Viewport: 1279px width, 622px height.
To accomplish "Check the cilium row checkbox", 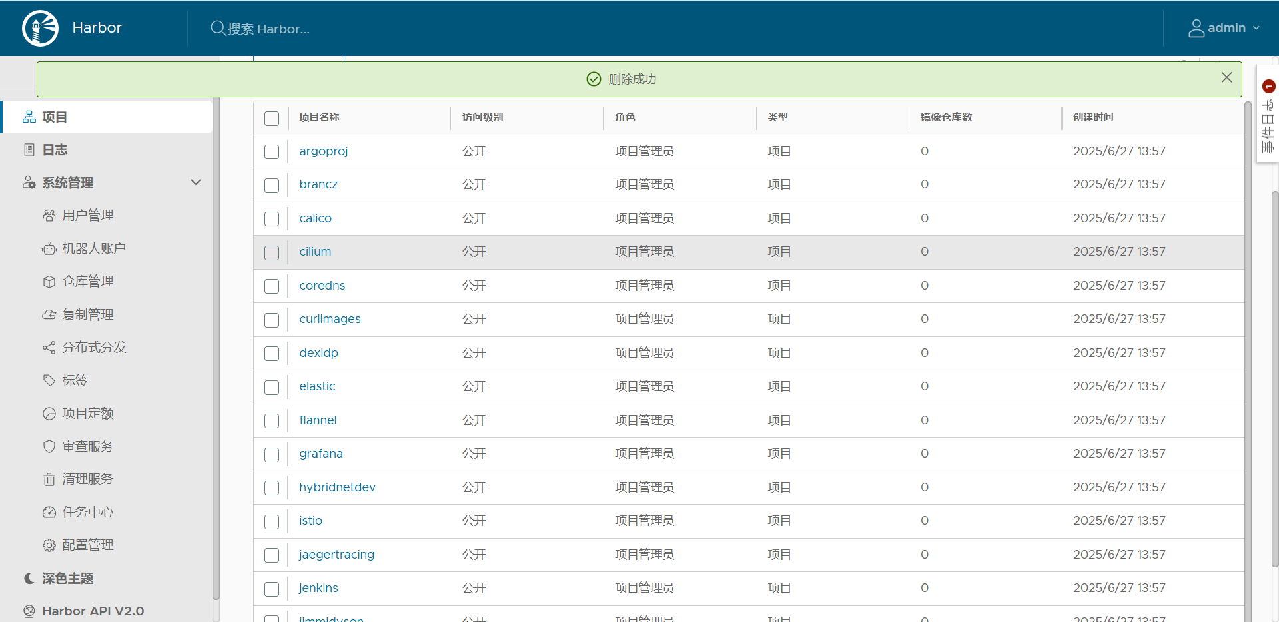I will click(x=272, y=253).
